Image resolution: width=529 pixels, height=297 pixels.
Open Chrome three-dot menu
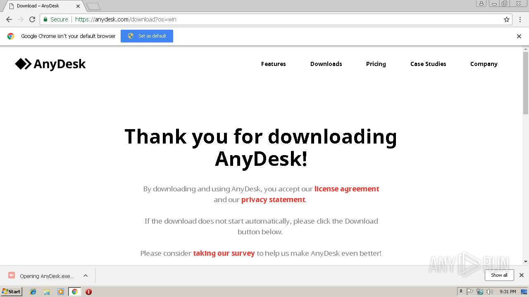click(520, 19)
